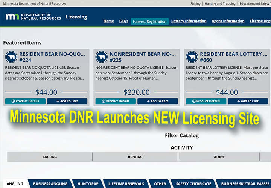Click the bear icon on Nonresident Bear #225
This screenshot has height=188, width=271.
click(102, 57)
